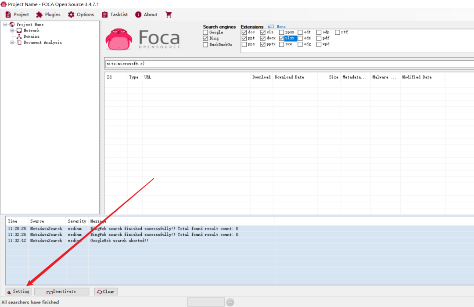474x307 pixels.
Task: Check the ppsx extension
Action: [281, 32]
